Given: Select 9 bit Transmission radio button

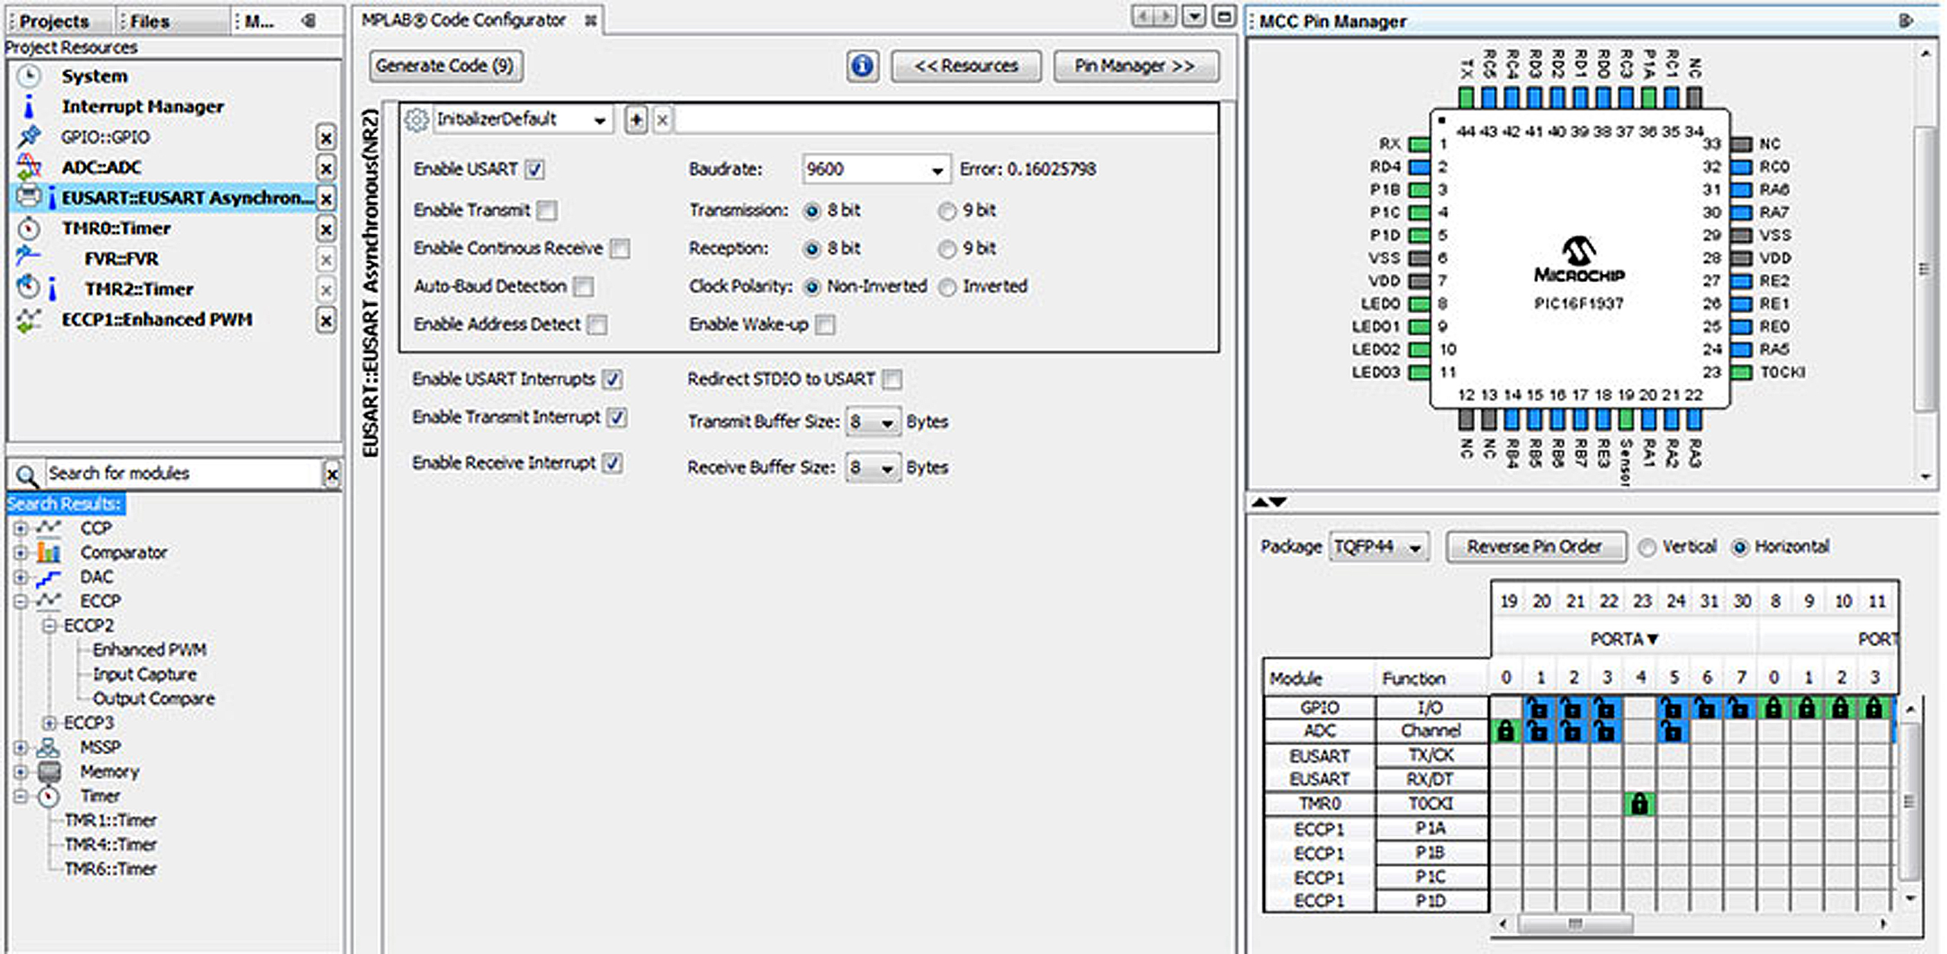Looking at the screenshot, I should pyautogui.click(x=946, y=211).
